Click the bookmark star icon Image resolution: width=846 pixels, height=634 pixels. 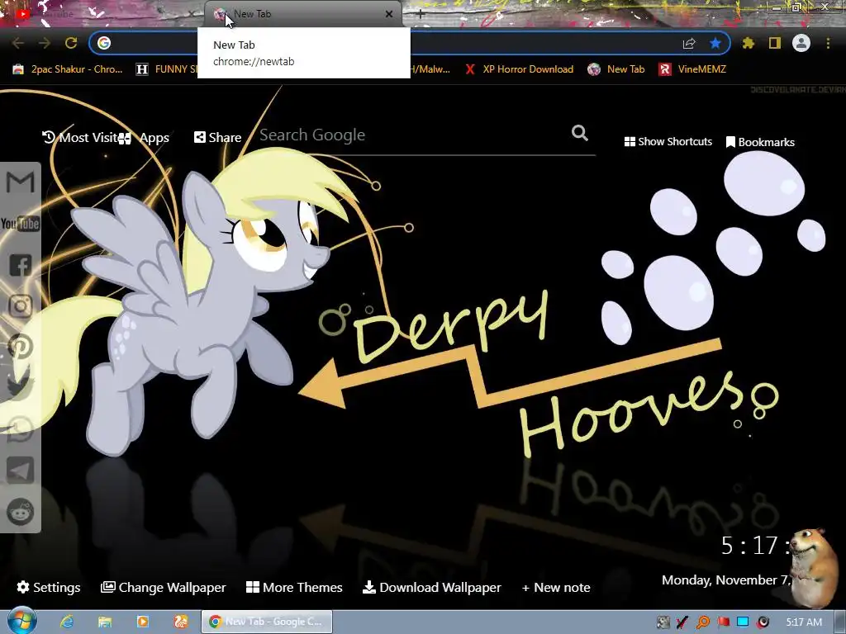click(715, 43)
